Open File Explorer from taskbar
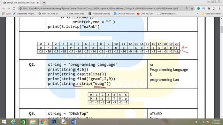This screenshot has width=223, height=125. click(33, 122)
